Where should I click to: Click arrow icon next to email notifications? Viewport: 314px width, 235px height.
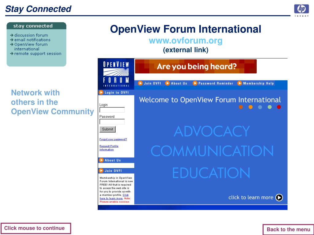(12, 40)
